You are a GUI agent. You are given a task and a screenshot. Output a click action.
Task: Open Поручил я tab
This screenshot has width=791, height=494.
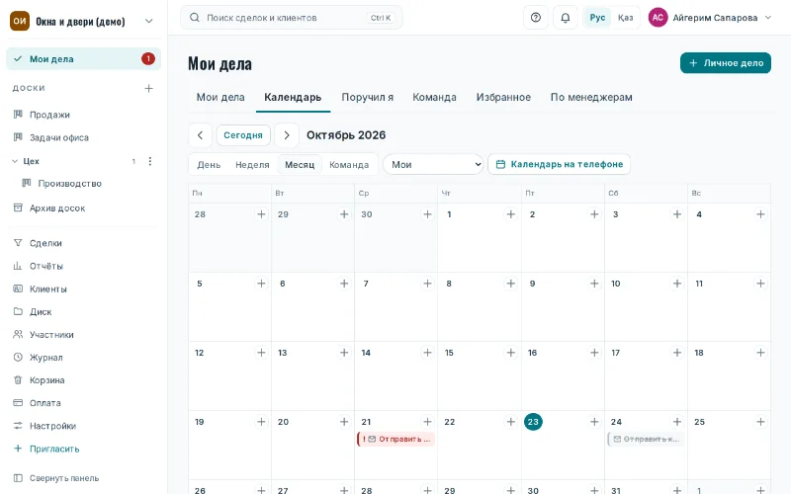(368, 97)
